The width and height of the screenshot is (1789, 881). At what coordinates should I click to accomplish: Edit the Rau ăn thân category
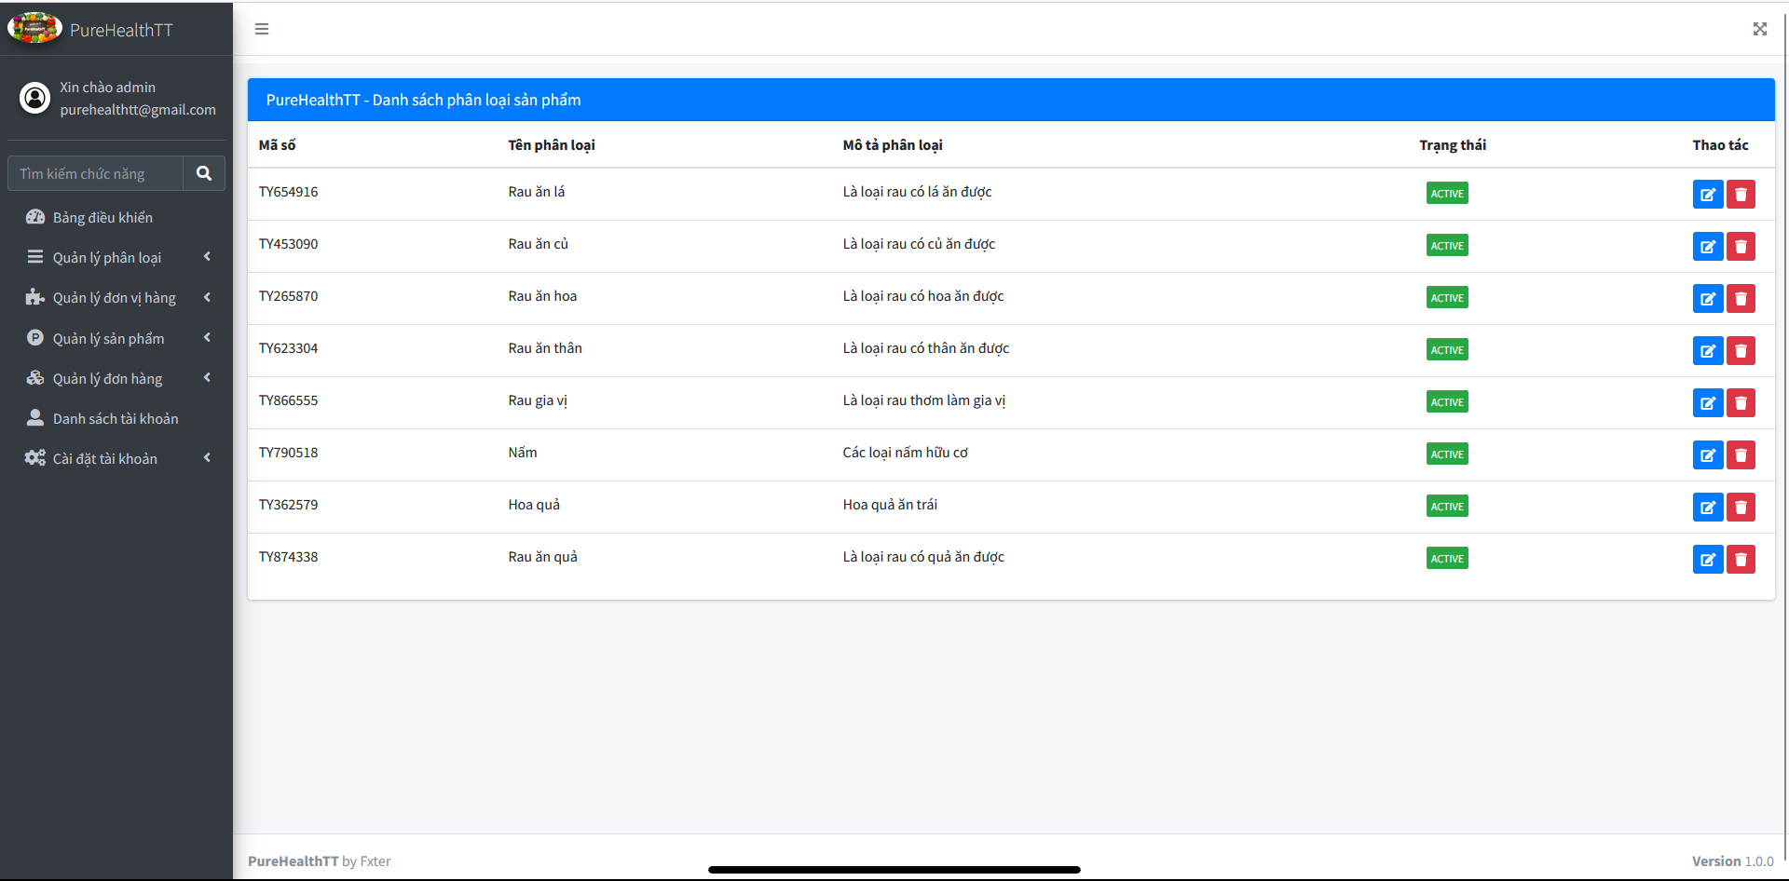[1708, 350]
